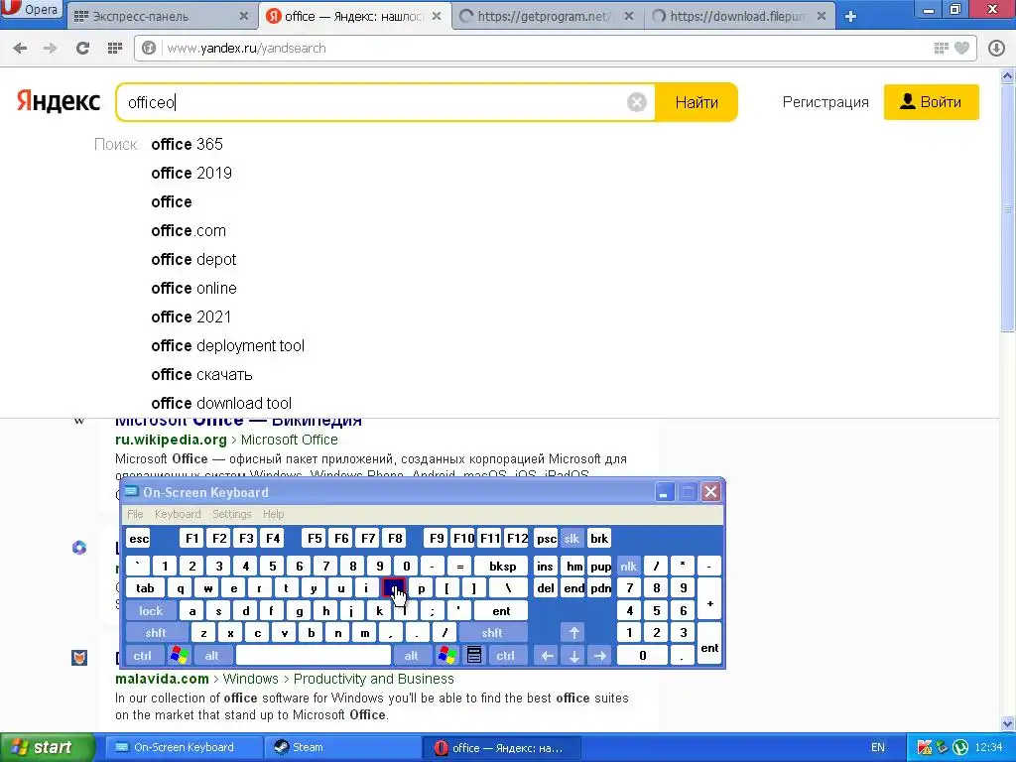Toggle 'nlk' num lock key
The image size is (1016, 762).
click(x=628, y=567)
